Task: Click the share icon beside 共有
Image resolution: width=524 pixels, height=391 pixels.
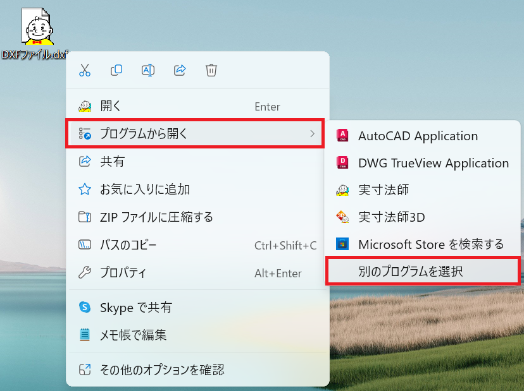Action: [85, 161]
